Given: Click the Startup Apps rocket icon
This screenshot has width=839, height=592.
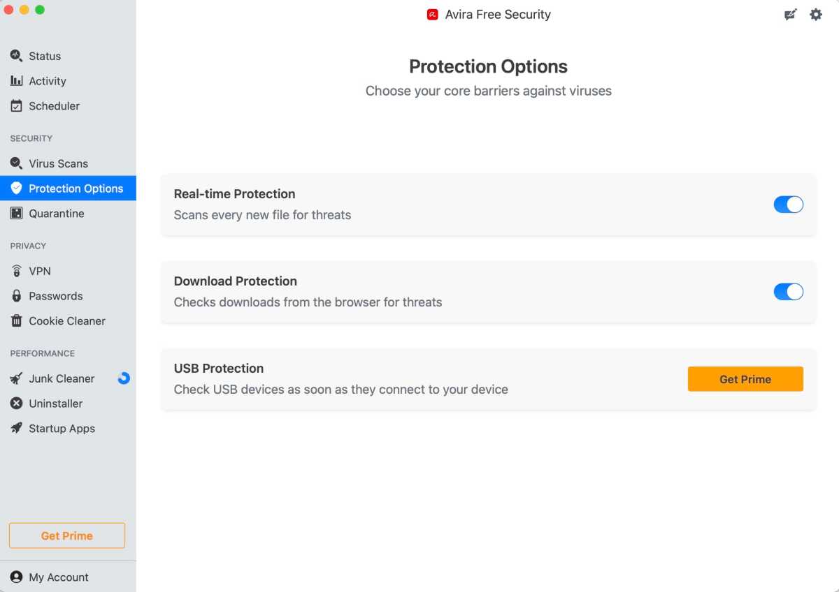Looking at the screenshot, I should click(15, 429).
